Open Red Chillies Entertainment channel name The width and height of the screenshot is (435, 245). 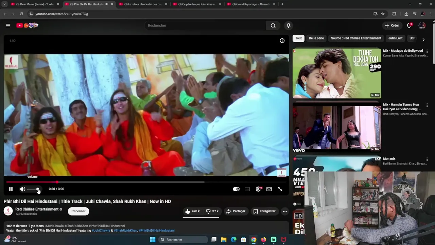pyautogui.click(x=37, y=209)
